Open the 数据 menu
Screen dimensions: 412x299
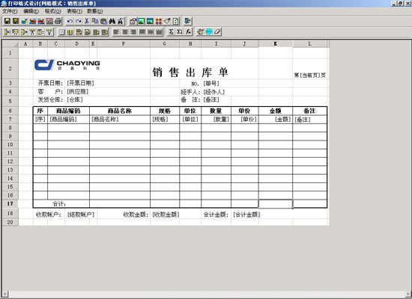pos(95,11)
